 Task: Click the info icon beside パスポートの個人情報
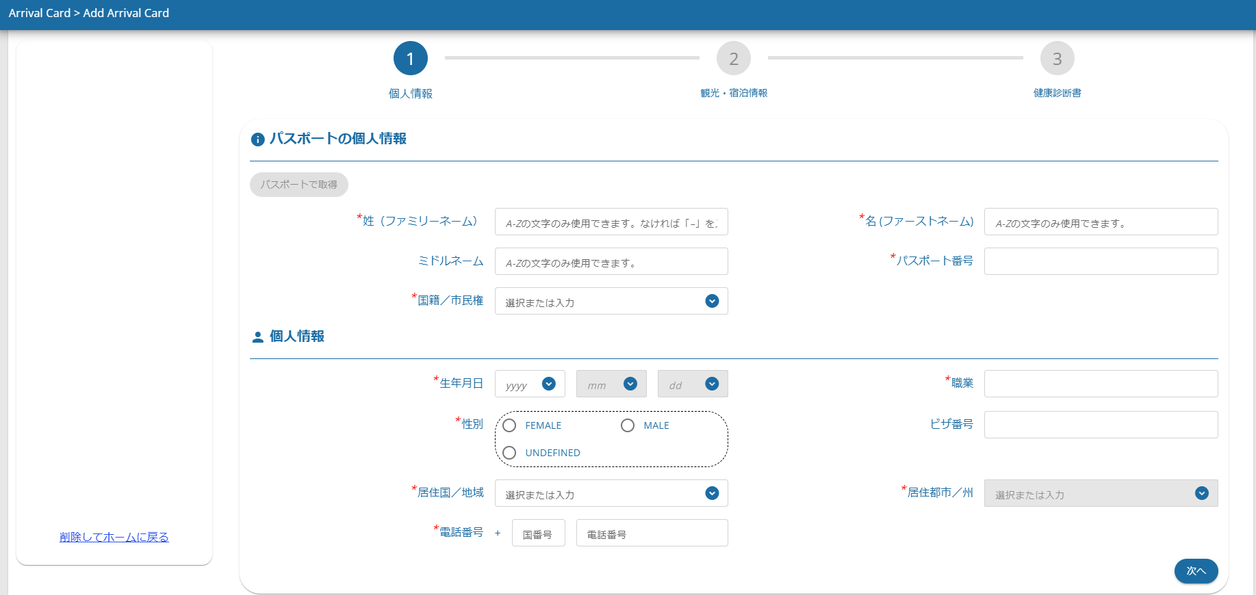[258, 140]
